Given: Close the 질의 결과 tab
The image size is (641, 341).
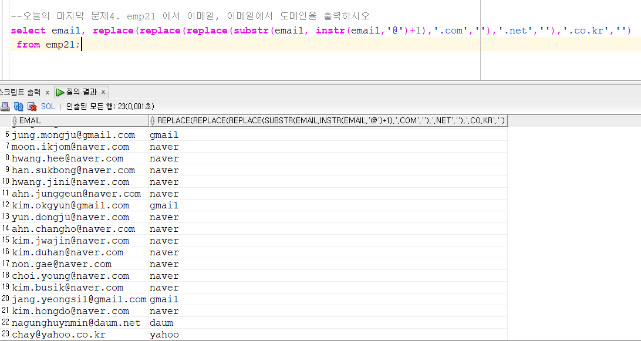Looking at the screenshot, I should coord(103,92).
